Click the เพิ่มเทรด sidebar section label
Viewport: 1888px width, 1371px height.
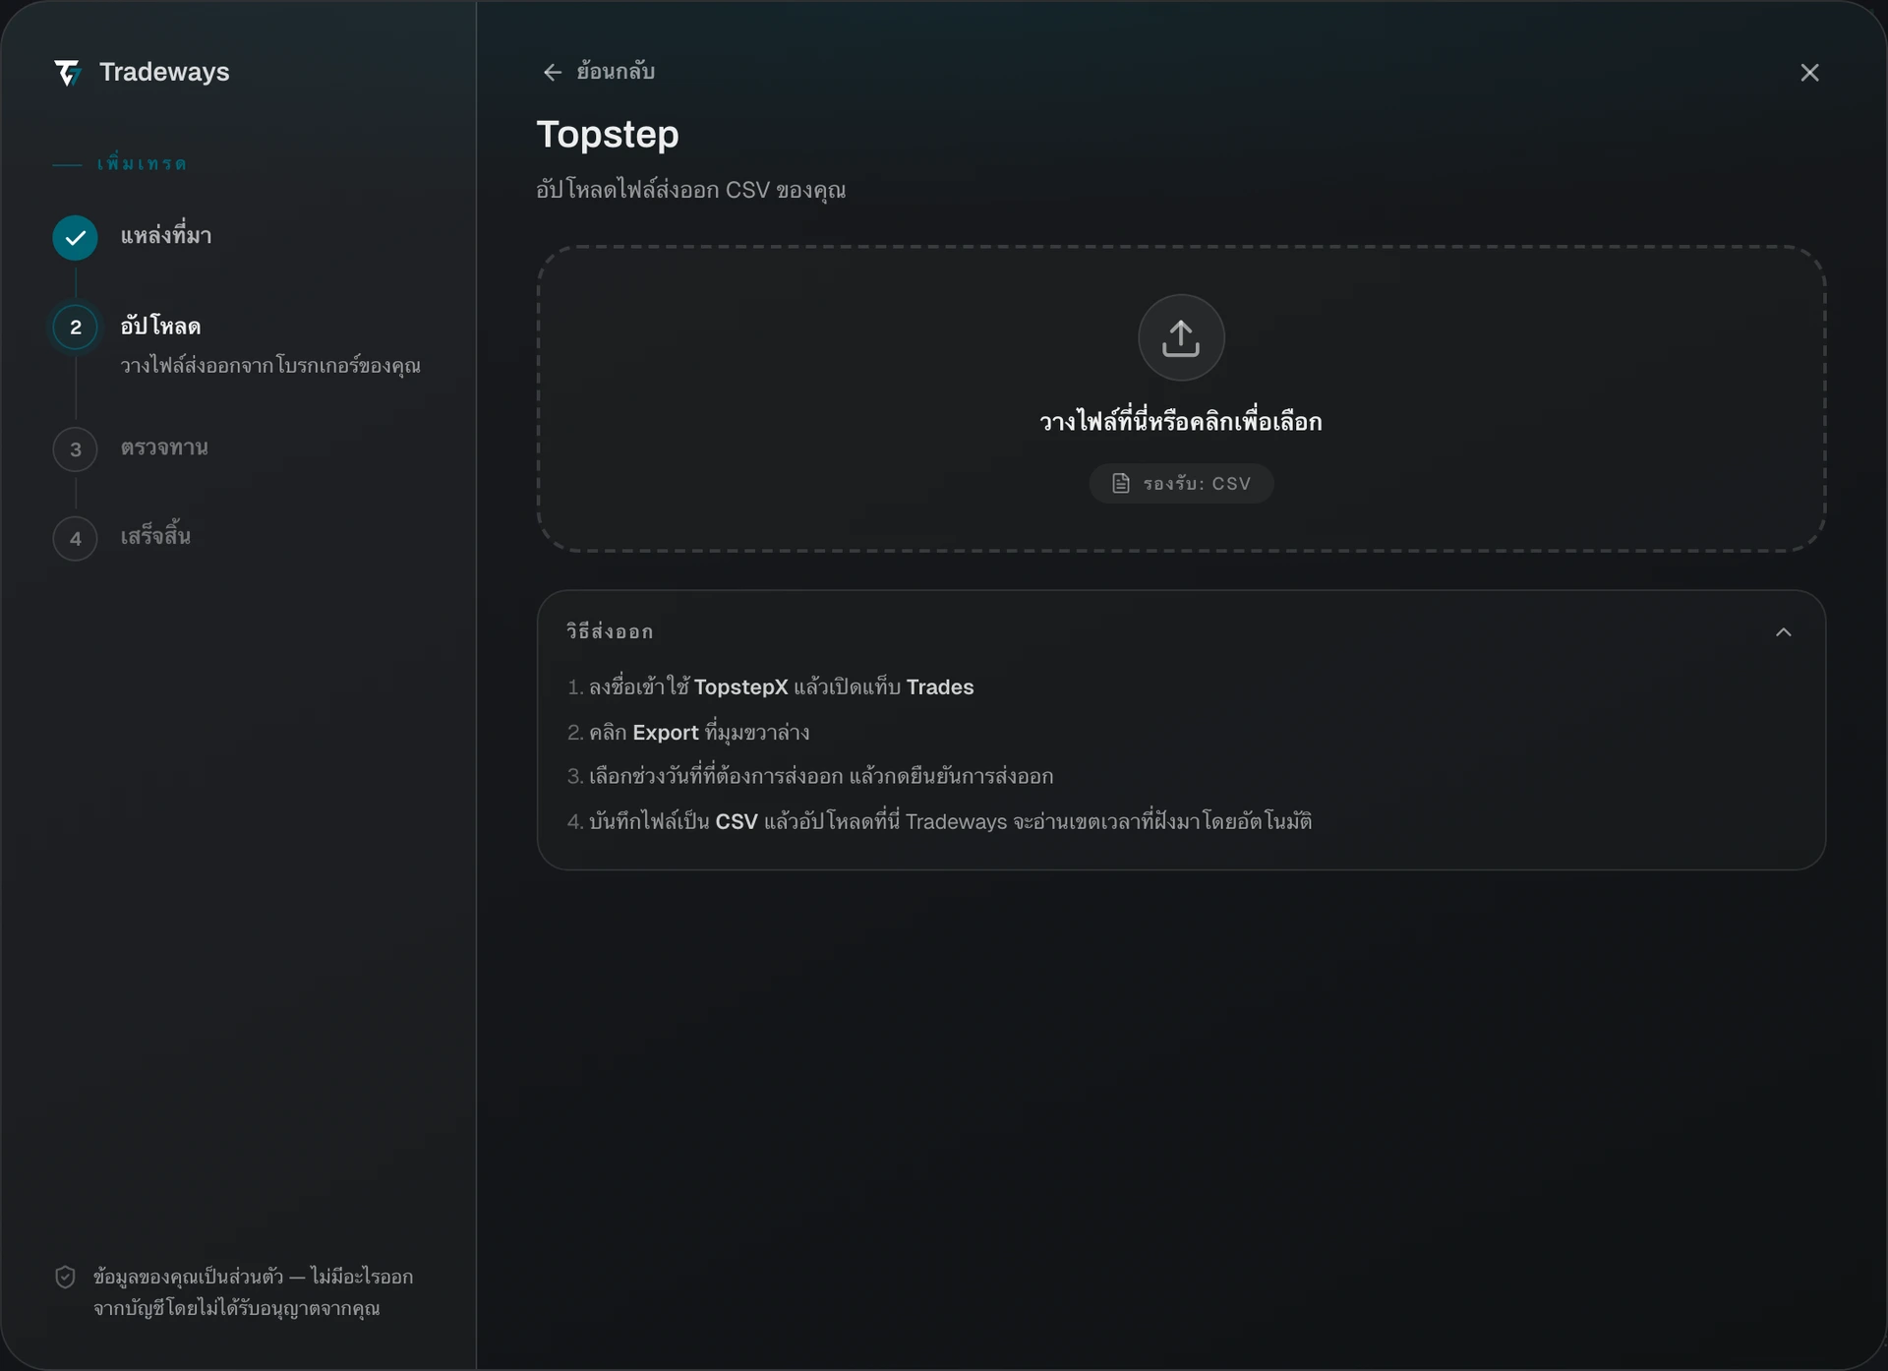[142, 163]
